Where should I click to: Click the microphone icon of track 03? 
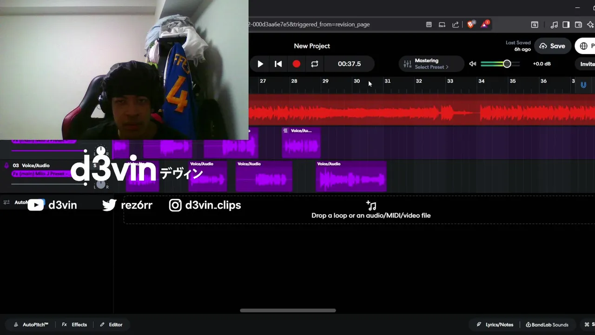[x=7, y=165]
